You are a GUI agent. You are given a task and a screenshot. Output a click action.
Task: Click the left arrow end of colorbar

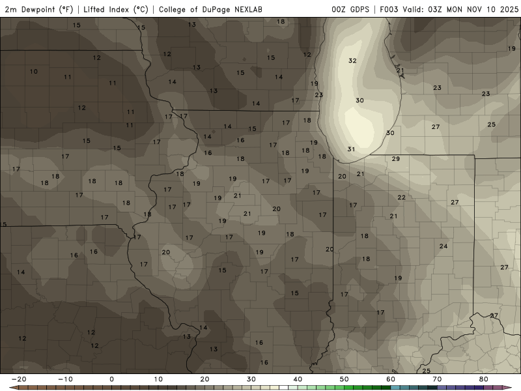[x=13, y=388]
